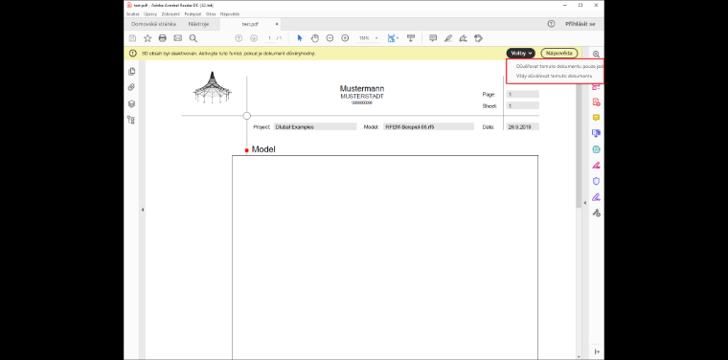Open the Create PDF tool in the right pane
Screen dimensions: 728x360
pos(596,102)
